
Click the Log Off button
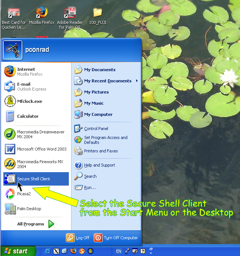click(x=78, y=238)
